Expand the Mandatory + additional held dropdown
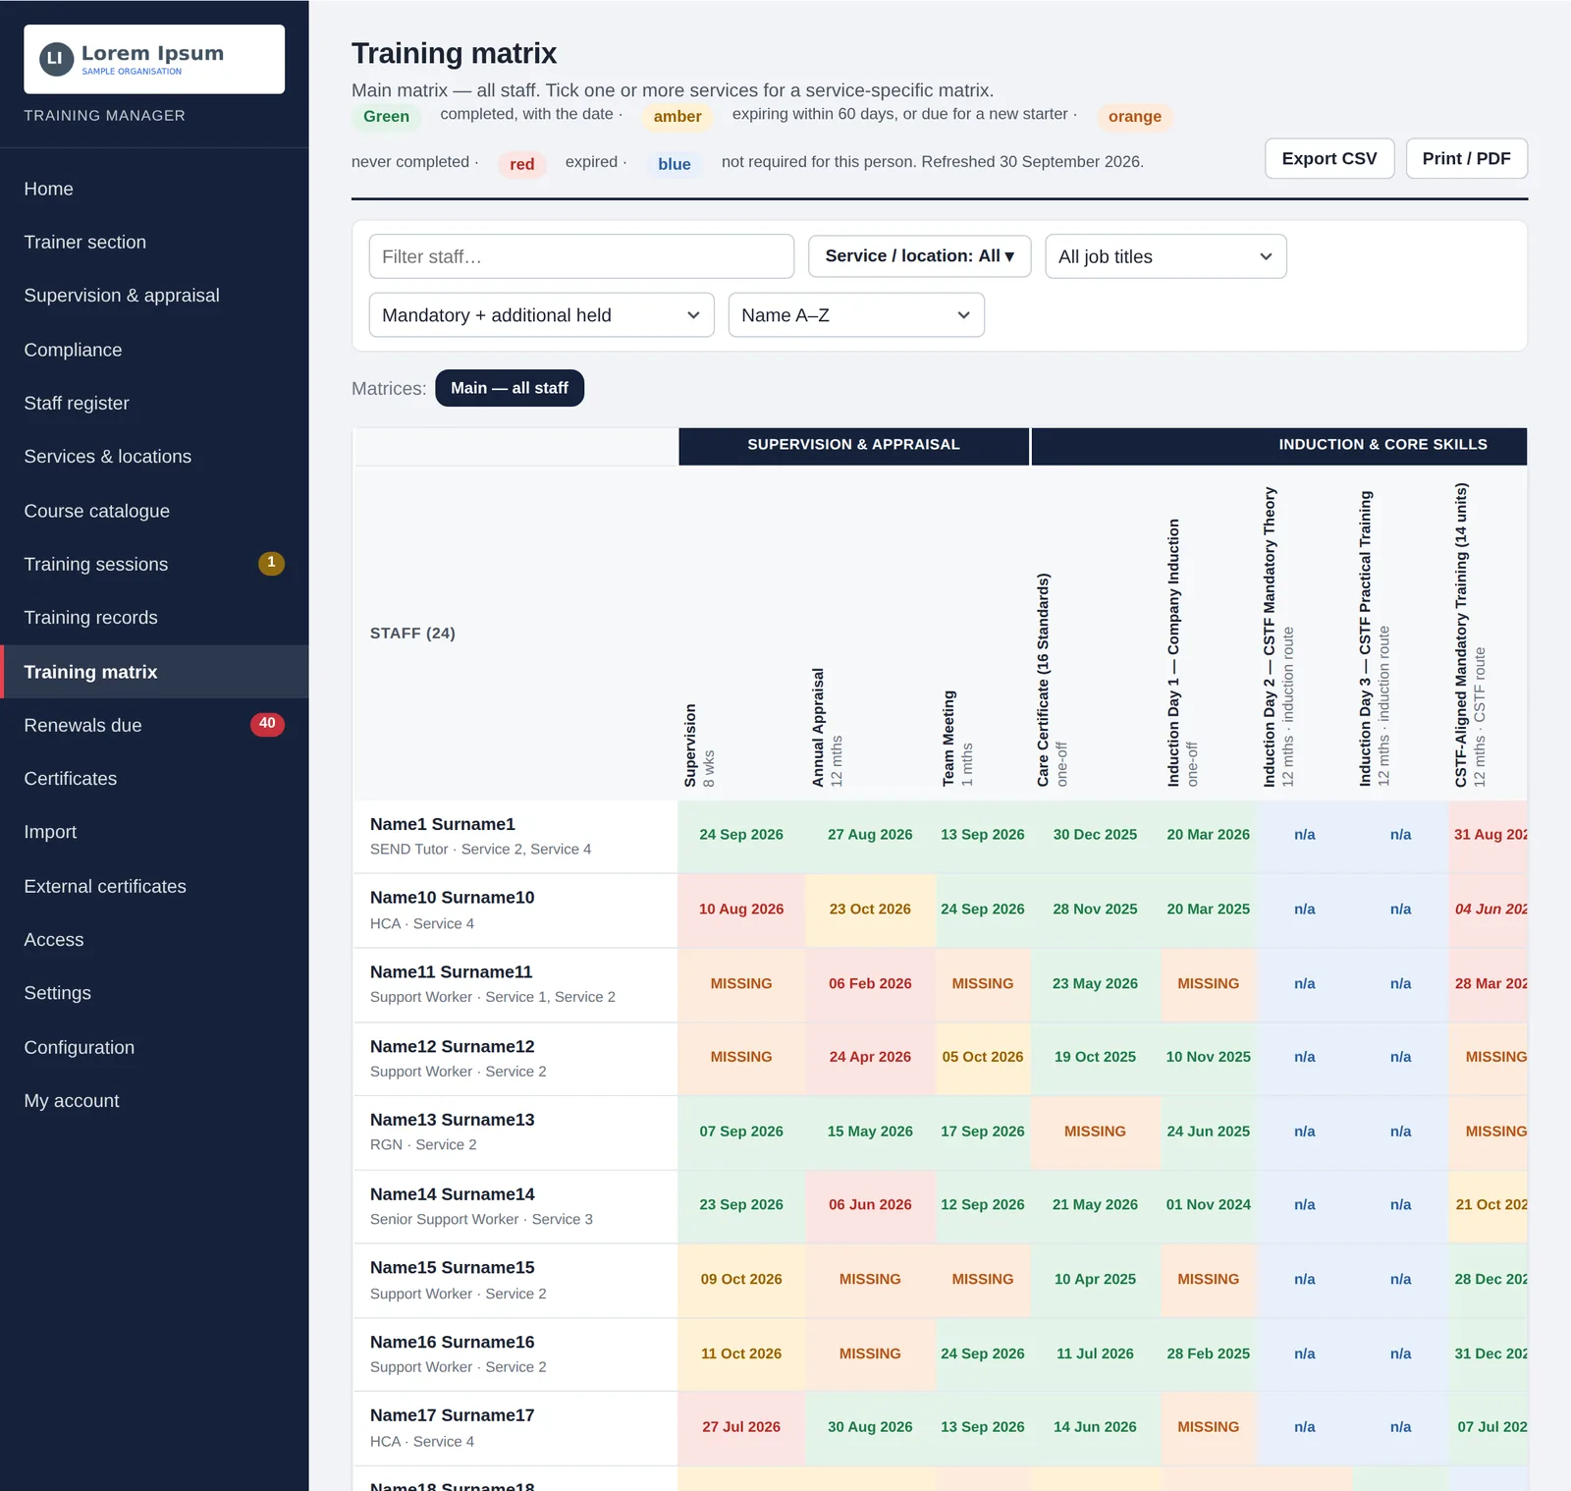 tap(541, 315)
